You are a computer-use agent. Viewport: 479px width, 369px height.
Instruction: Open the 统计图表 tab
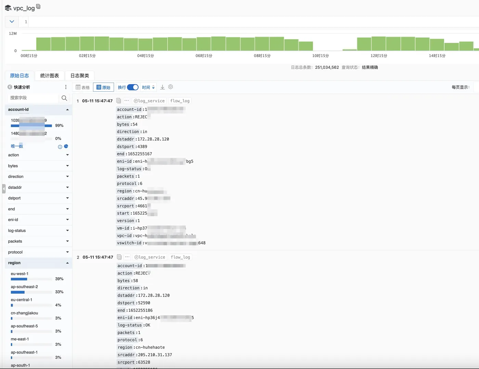pyautogui.click(x=50, y=76)
